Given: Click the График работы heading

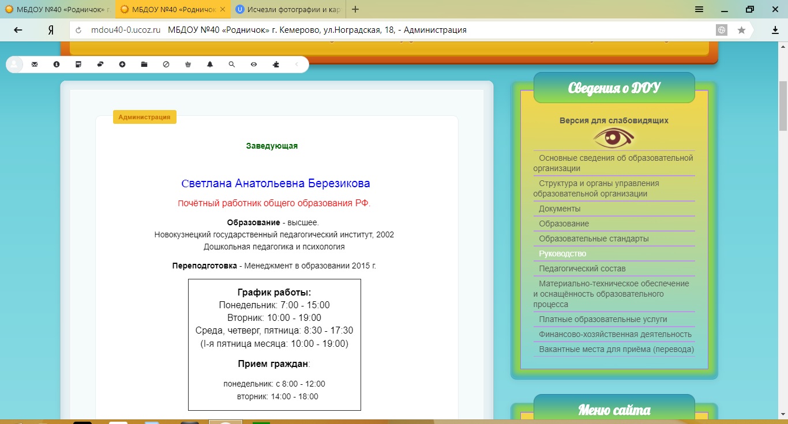Looking at the screenshot, I should pos(275,293).
